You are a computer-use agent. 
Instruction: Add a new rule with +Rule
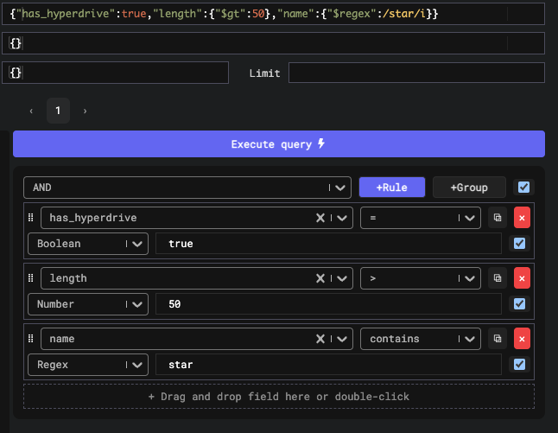(392, 188)
